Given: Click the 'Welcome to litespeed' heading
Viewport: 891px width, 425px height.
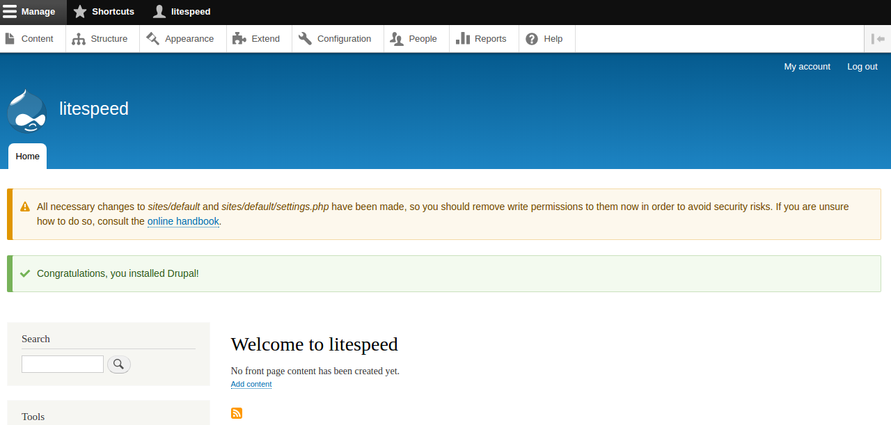Looking at the screenshot, I should [315, 344].
